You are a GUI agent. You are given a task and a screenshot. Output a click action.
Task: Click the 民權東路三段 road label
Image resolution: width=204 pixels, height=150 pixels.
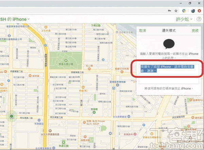click(x=77, y=72)
